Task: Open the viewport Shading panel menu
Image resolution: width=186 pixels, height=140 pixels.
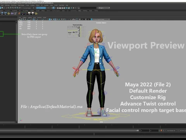Action: point(24,17)
